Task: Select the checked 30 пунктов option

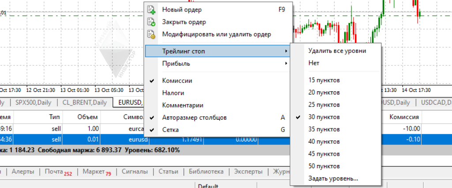Action: [324, 117]
